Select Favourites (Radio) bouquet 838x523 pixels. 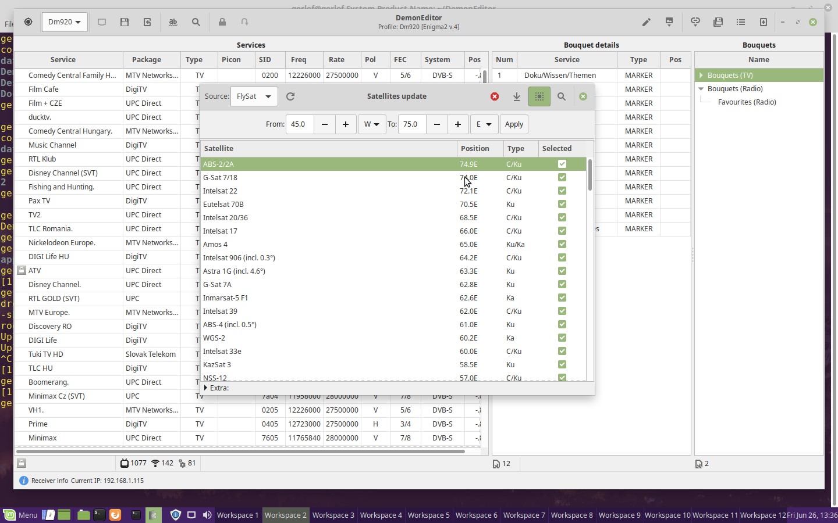[747, 102]
